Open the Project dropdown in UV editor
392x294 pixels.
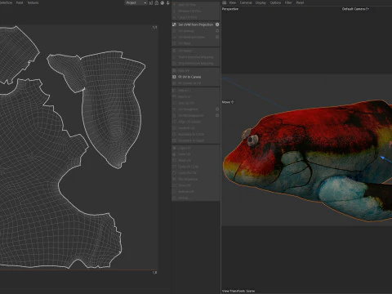pos(136,2)
